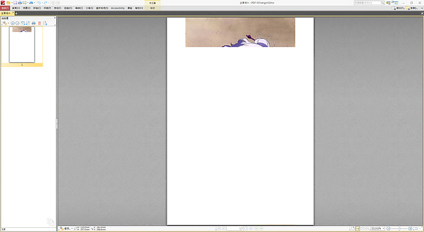
Task: Click the status bar options gear icon
Action: 62,228
